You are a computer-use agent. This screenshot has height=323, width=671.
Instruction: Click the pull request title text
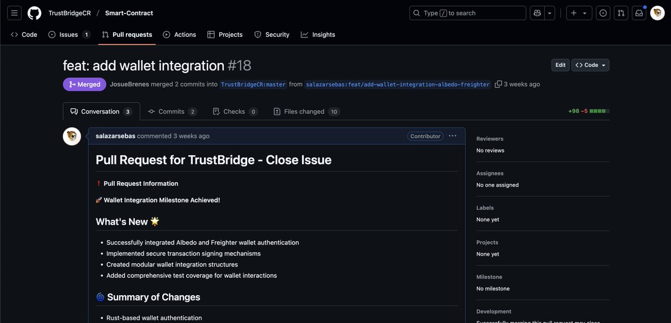(x=144, y=66)
